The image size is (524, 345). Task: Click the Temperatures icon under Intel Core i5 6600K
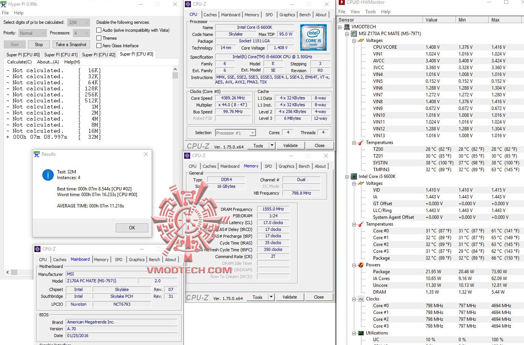[361, 224]
